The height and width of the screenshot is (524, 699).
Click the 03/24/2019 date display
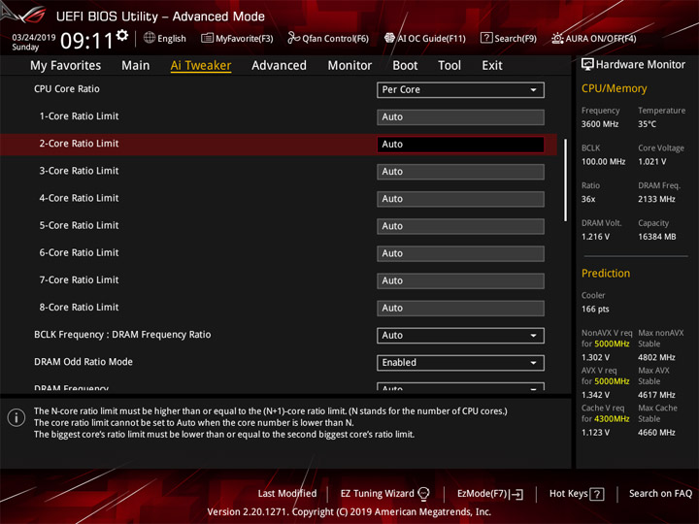33,38
